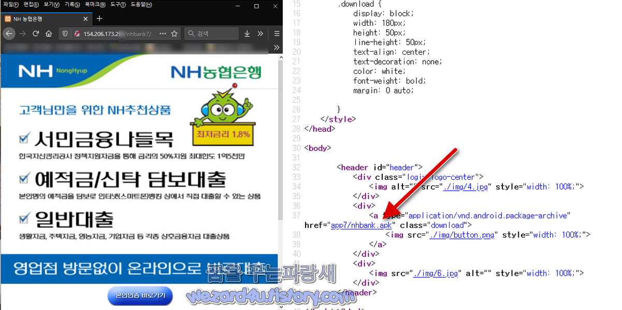Screen dimensions: 622x310
Task: Open a new tab with plus button
Action: [99, 19]
